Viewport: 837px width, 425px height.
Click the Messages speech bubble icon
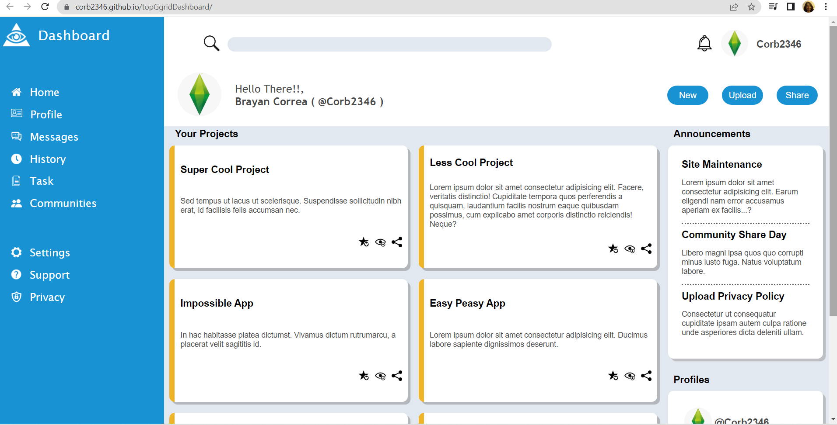(x=16, y=136)
